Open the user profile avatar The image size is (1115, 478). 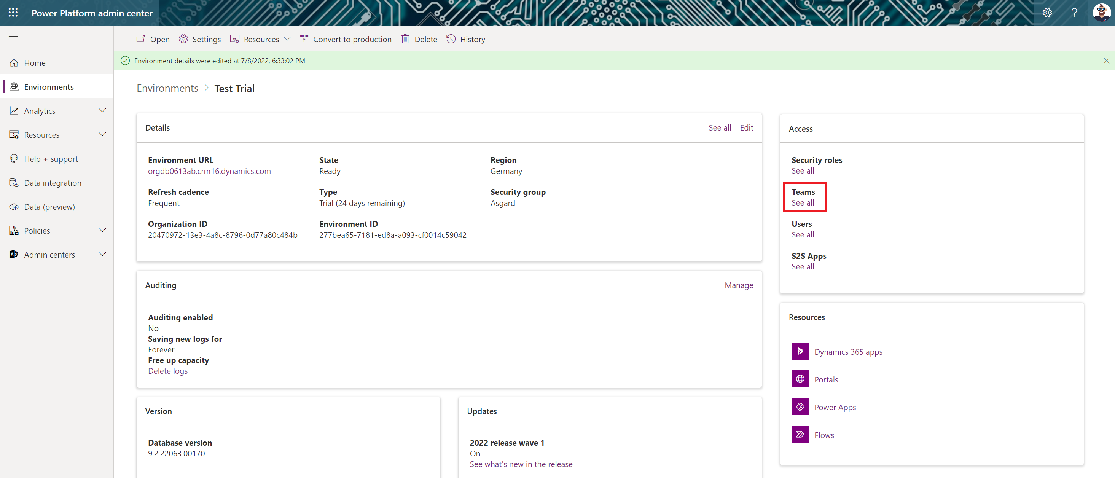pos(1101,13)
